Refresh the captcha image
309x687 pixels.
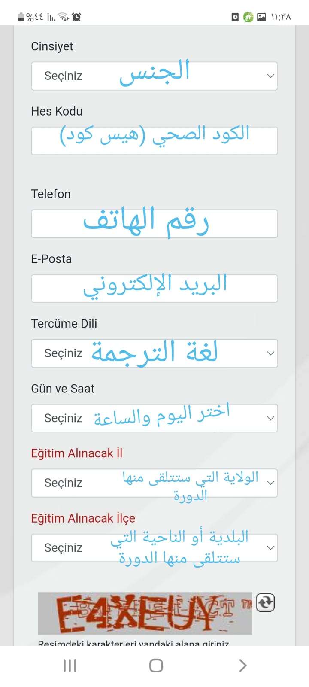265,602
